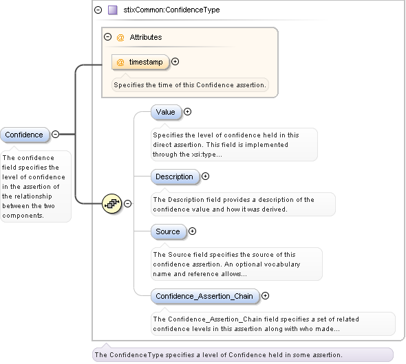Select the Confidence element node
This screenshot has height=364, width=406.
point(25,135)
